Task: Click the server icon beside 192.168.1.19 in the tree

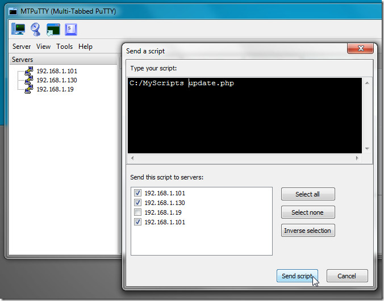Action: click(29, 89)
